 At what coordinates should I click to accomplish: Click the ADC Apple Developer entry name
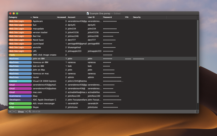pos(44,100)
